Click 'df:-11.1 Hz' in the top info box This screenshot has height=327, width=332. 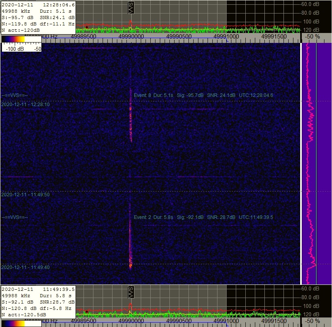(x=57, y=24)
